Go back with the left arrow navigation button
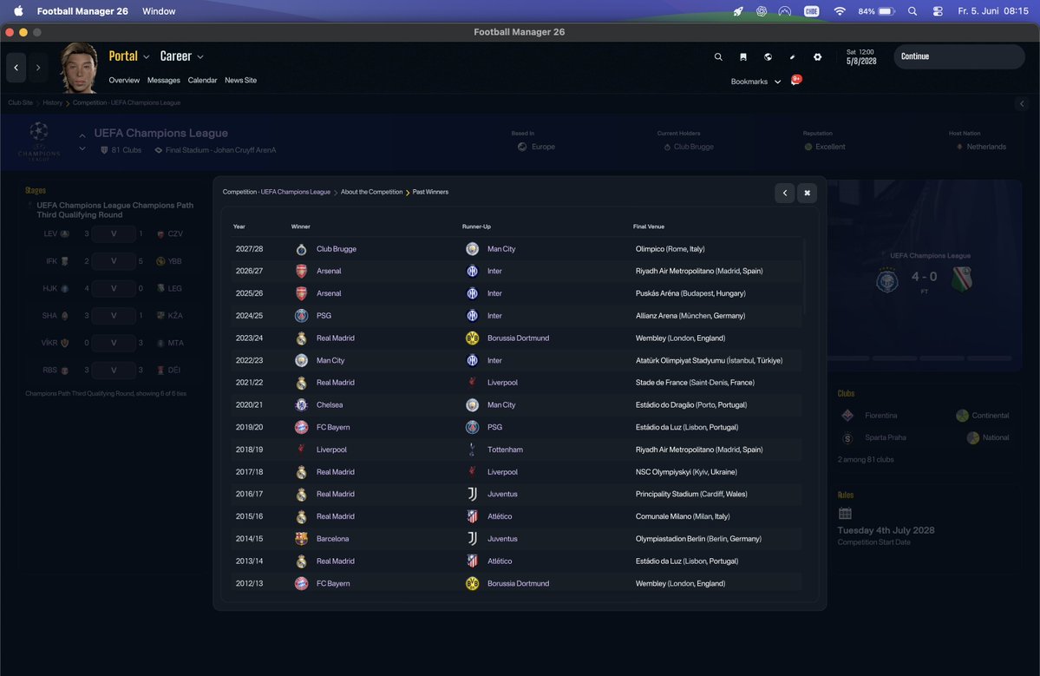The image size is (1040, 676). click(x=16, y=68)
